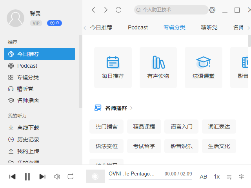Select the 生活文化 tag
251x188 pixels.
[219, 146]
